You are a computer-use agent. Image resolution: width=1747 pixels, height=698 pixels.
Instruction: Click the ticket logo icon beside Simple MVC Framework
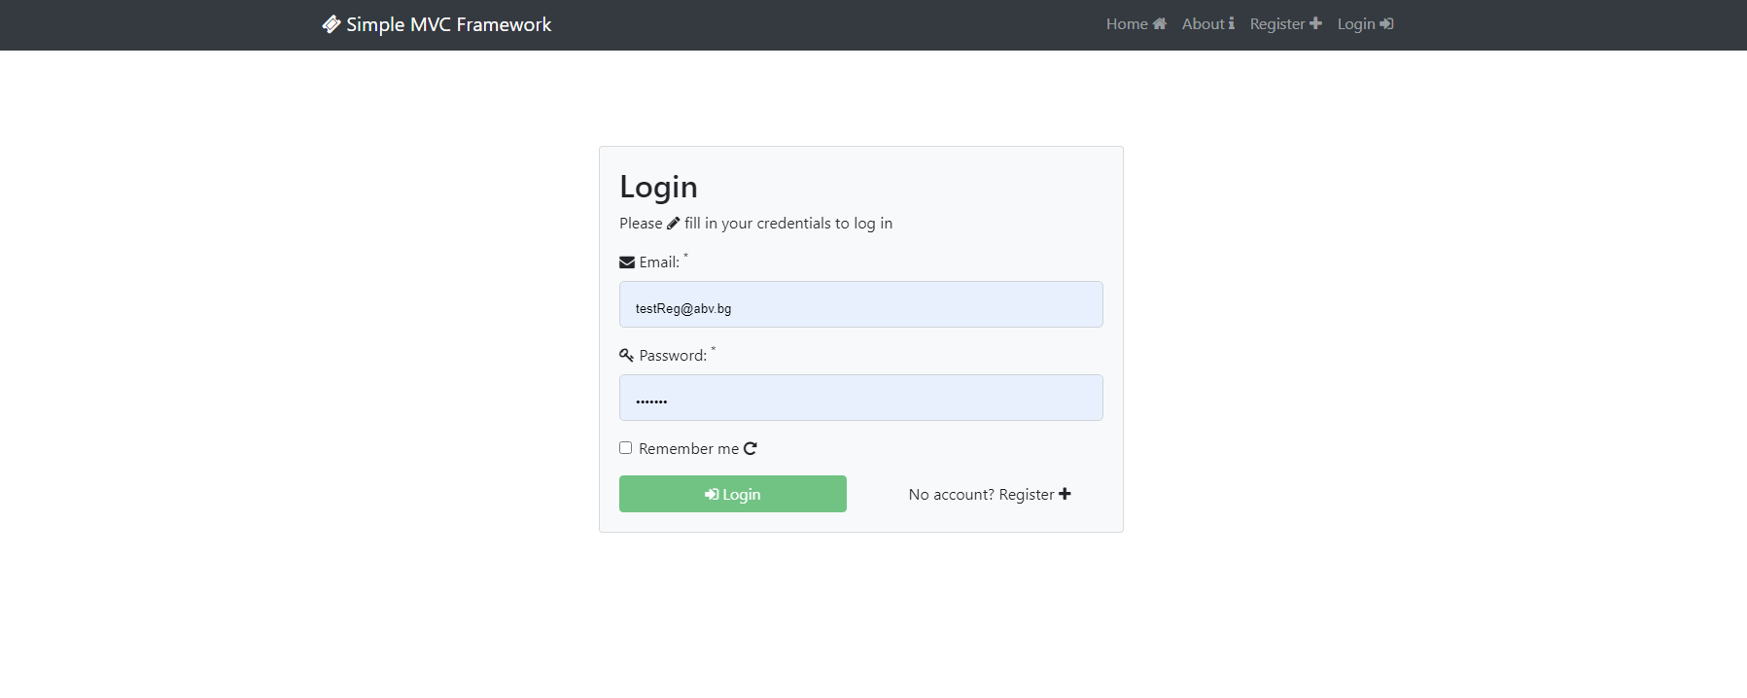pyautogui.click(x=332, y=24)
